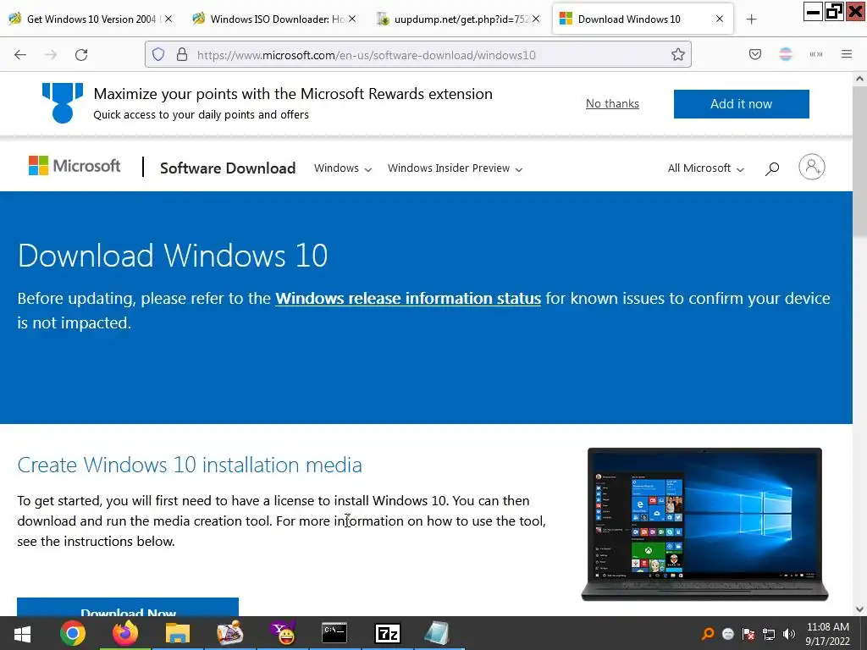
Task: Switch to Windows ISO Downloader tab
Action: [x=275, y=19]
